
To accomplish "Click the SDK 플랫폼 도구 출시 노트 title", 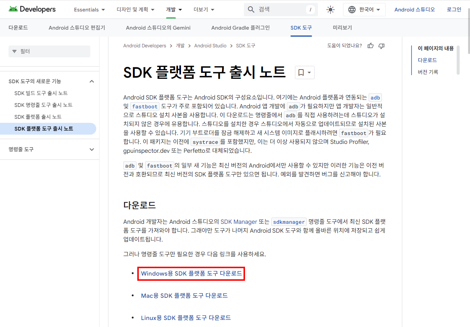I will [x=204, y=73].
